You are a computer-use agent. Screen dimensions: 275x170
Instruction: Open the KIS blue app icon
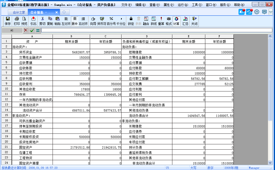tap(242, 12)
